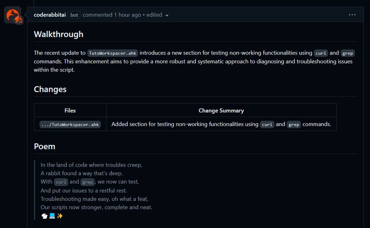Click the rabbit emoji below the poem
Screen dimensions: 370x228
(x=44, y=215)
